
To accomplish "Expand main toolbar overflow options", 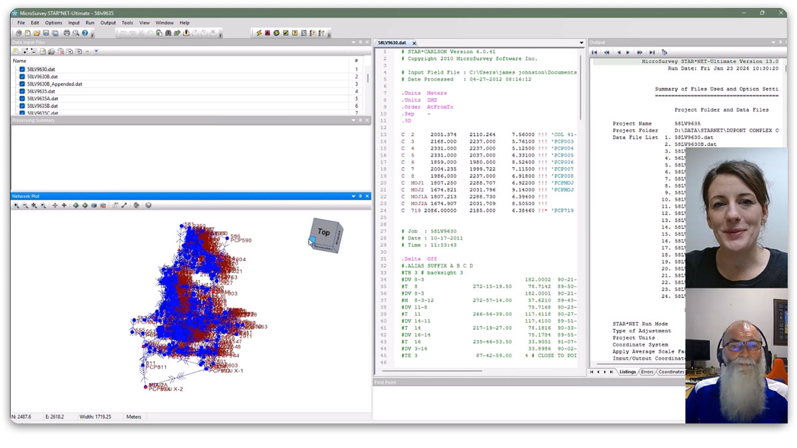I will coord(92,35).
